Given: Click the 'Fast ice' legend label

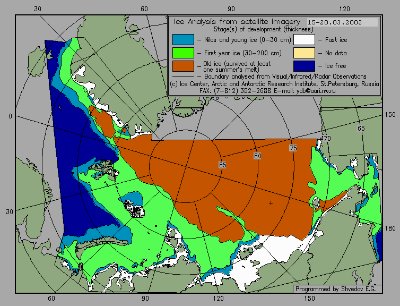Looking at the screenshot, I should click(x=336, y=40).
